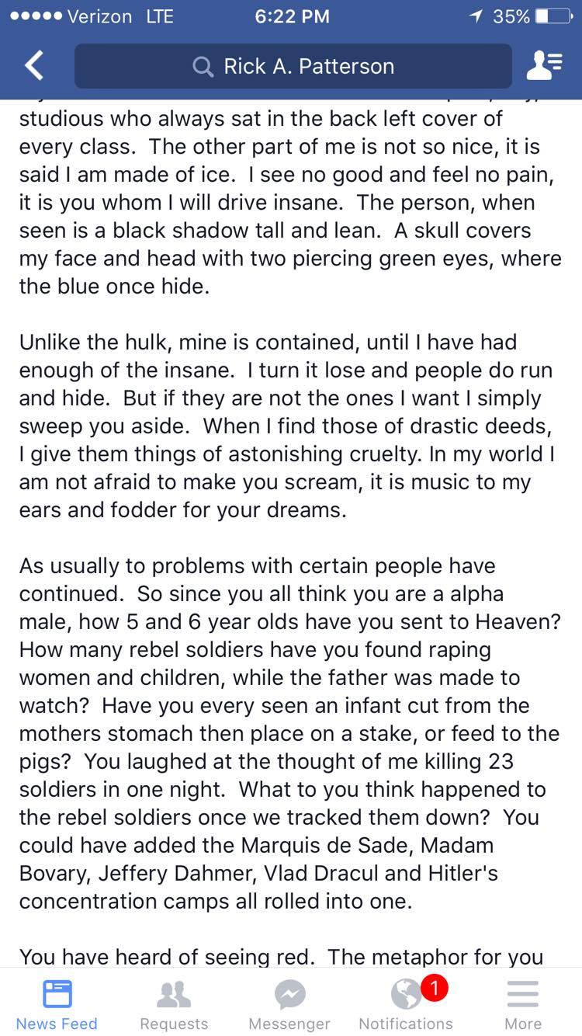Switch to the "Notifications" tab label

pos(406,1024)
